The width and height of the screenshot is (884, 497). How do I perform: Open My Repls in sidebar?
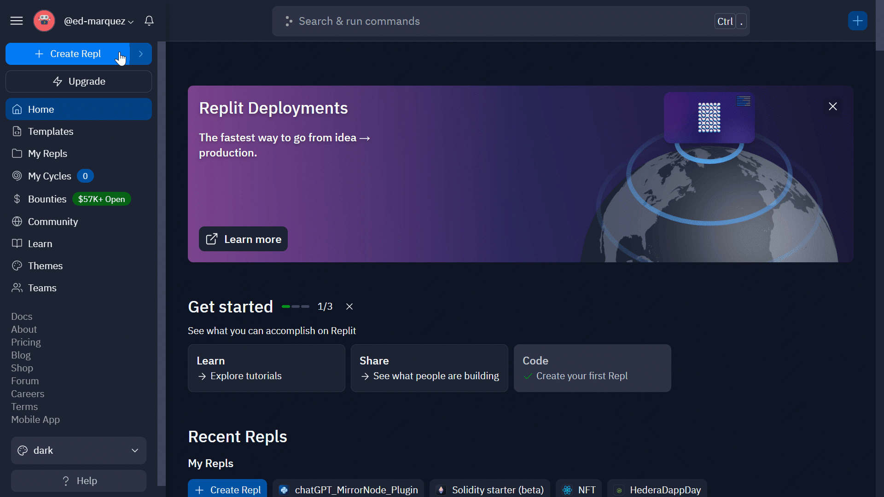tap(47, 154)
